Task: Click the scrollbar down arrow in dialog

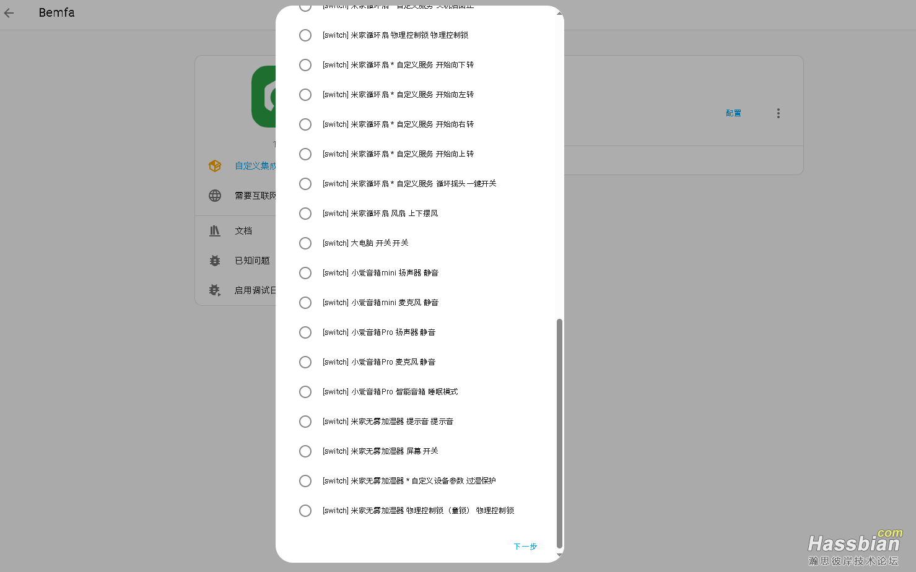Action: [x=559, y=555]
